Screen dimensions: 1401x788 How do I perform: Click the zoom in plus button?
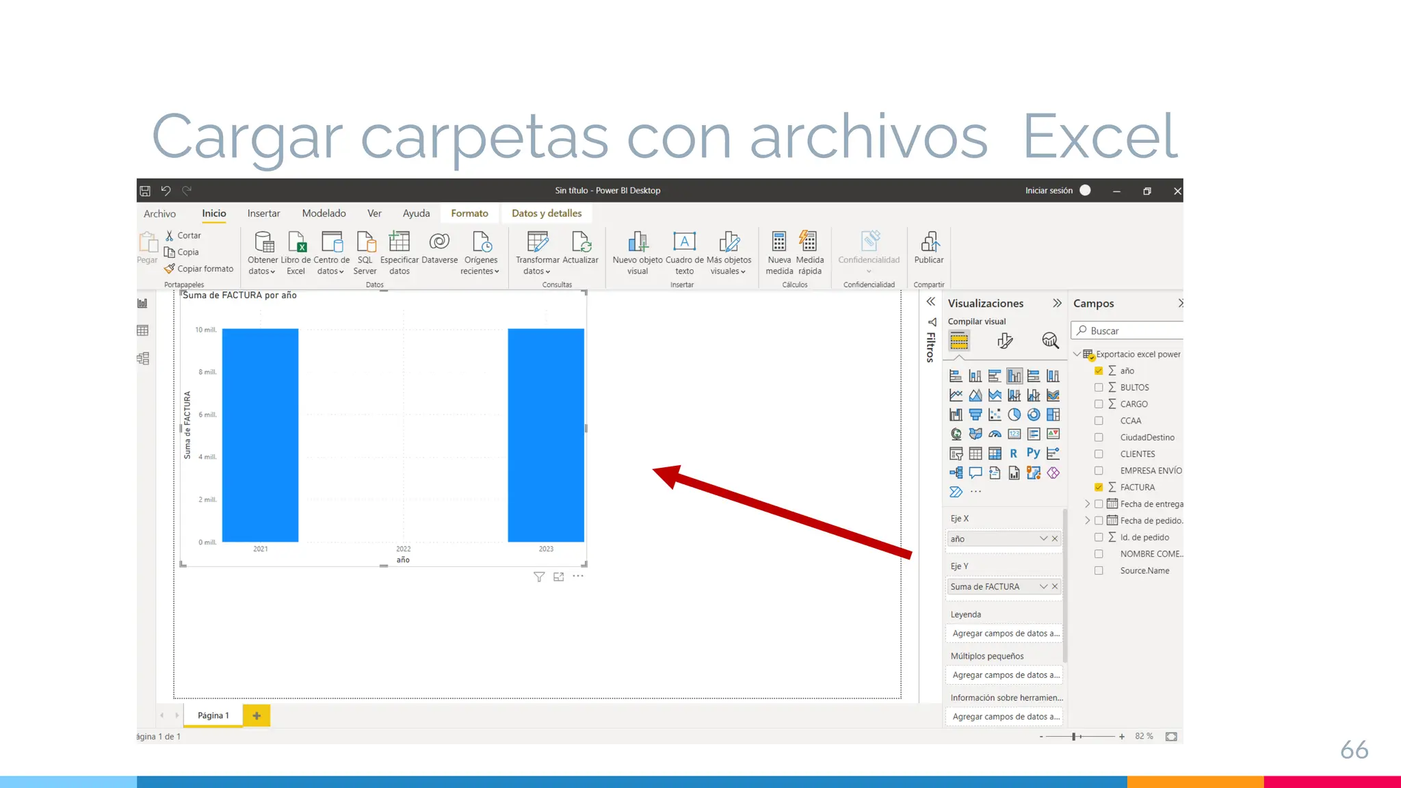[1122, 737]
